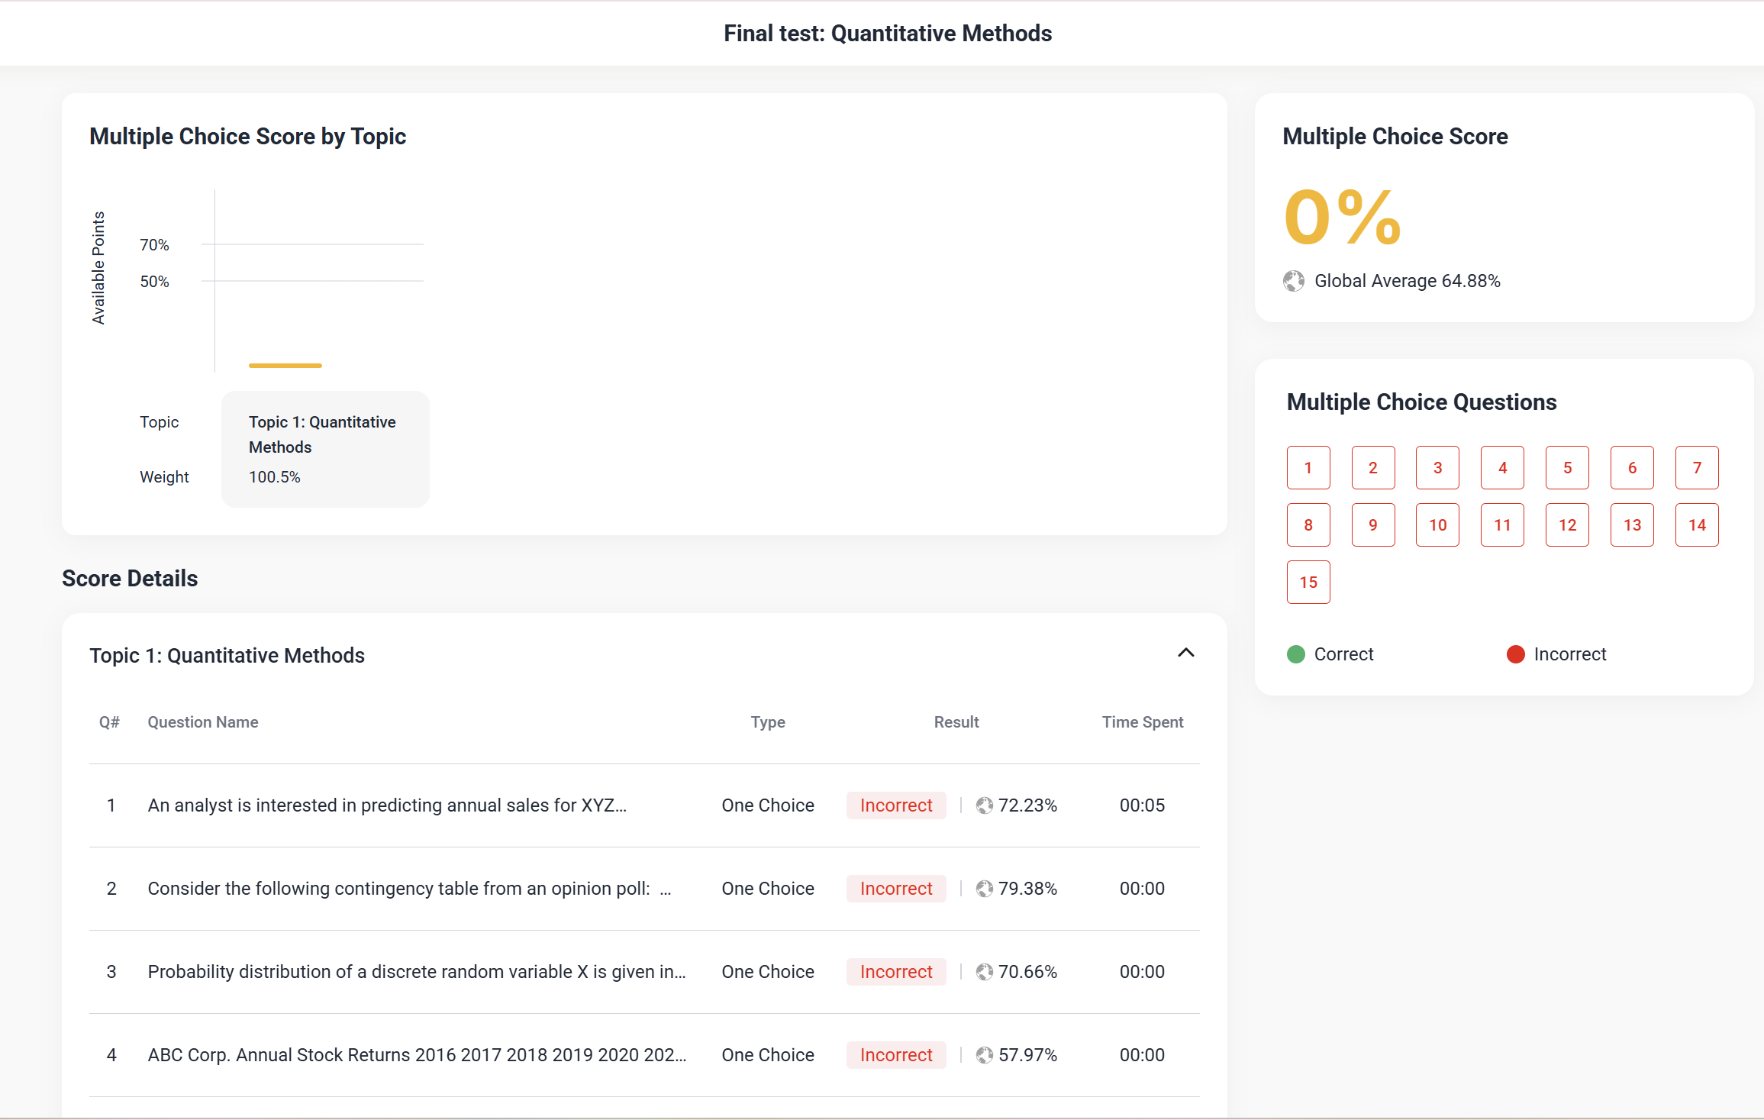Select the Topic 1 Quantitative Methods chart card

click(x=325, y=449)
